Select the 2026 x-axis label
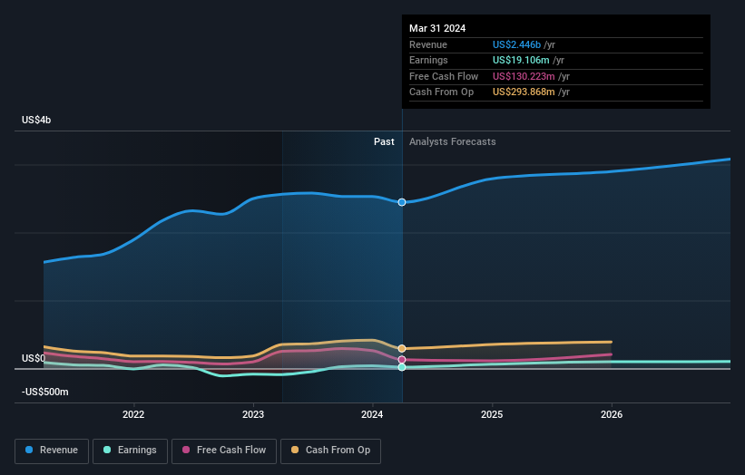Viewport: 745px width, 475px height. 612,414
